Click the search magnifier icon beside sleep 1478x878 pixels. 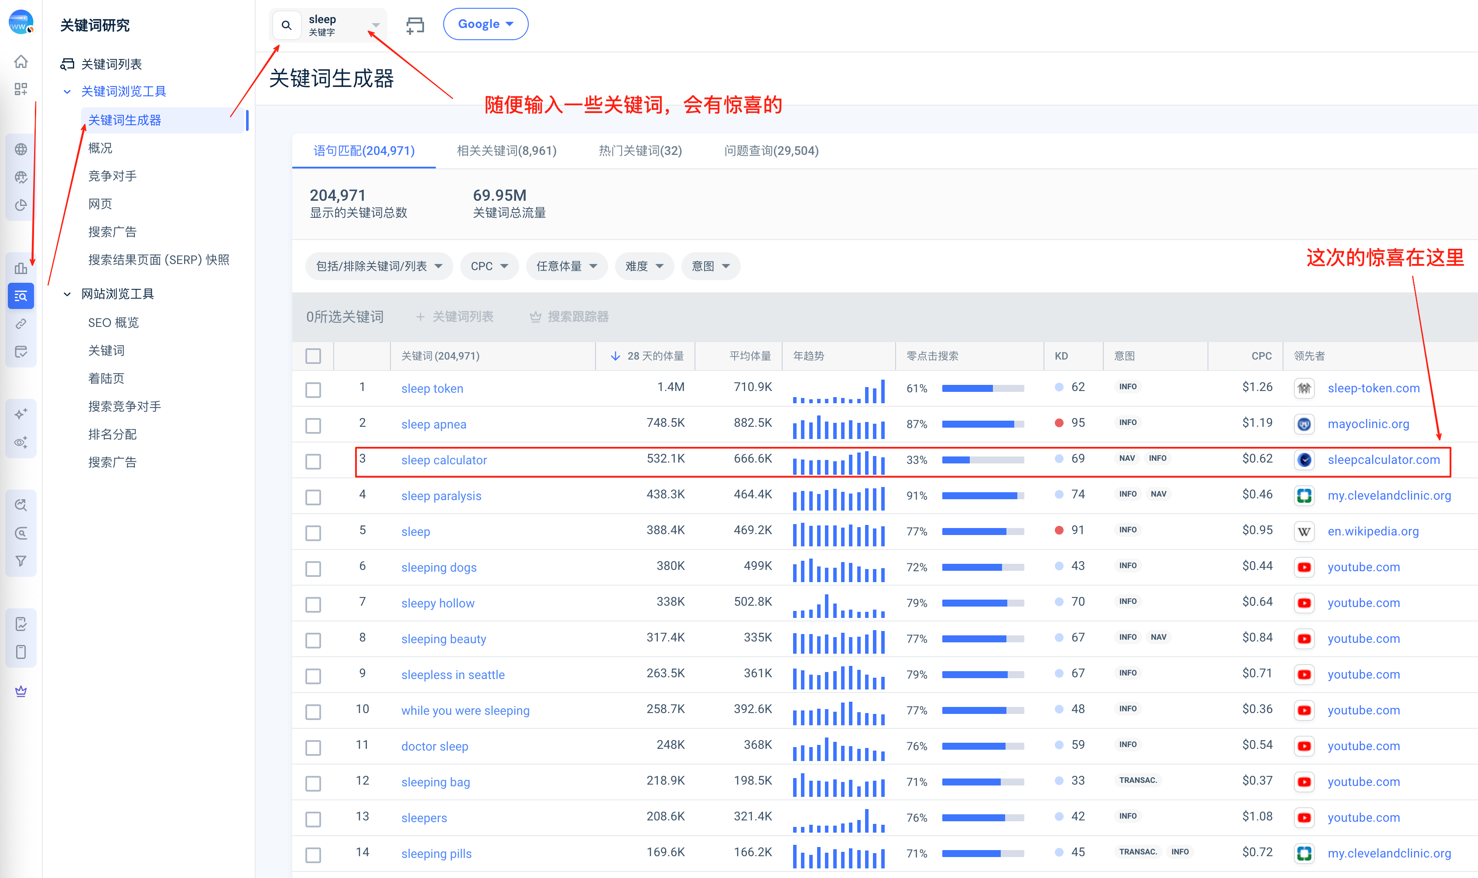pyautogui.click(x=287, y=25)
